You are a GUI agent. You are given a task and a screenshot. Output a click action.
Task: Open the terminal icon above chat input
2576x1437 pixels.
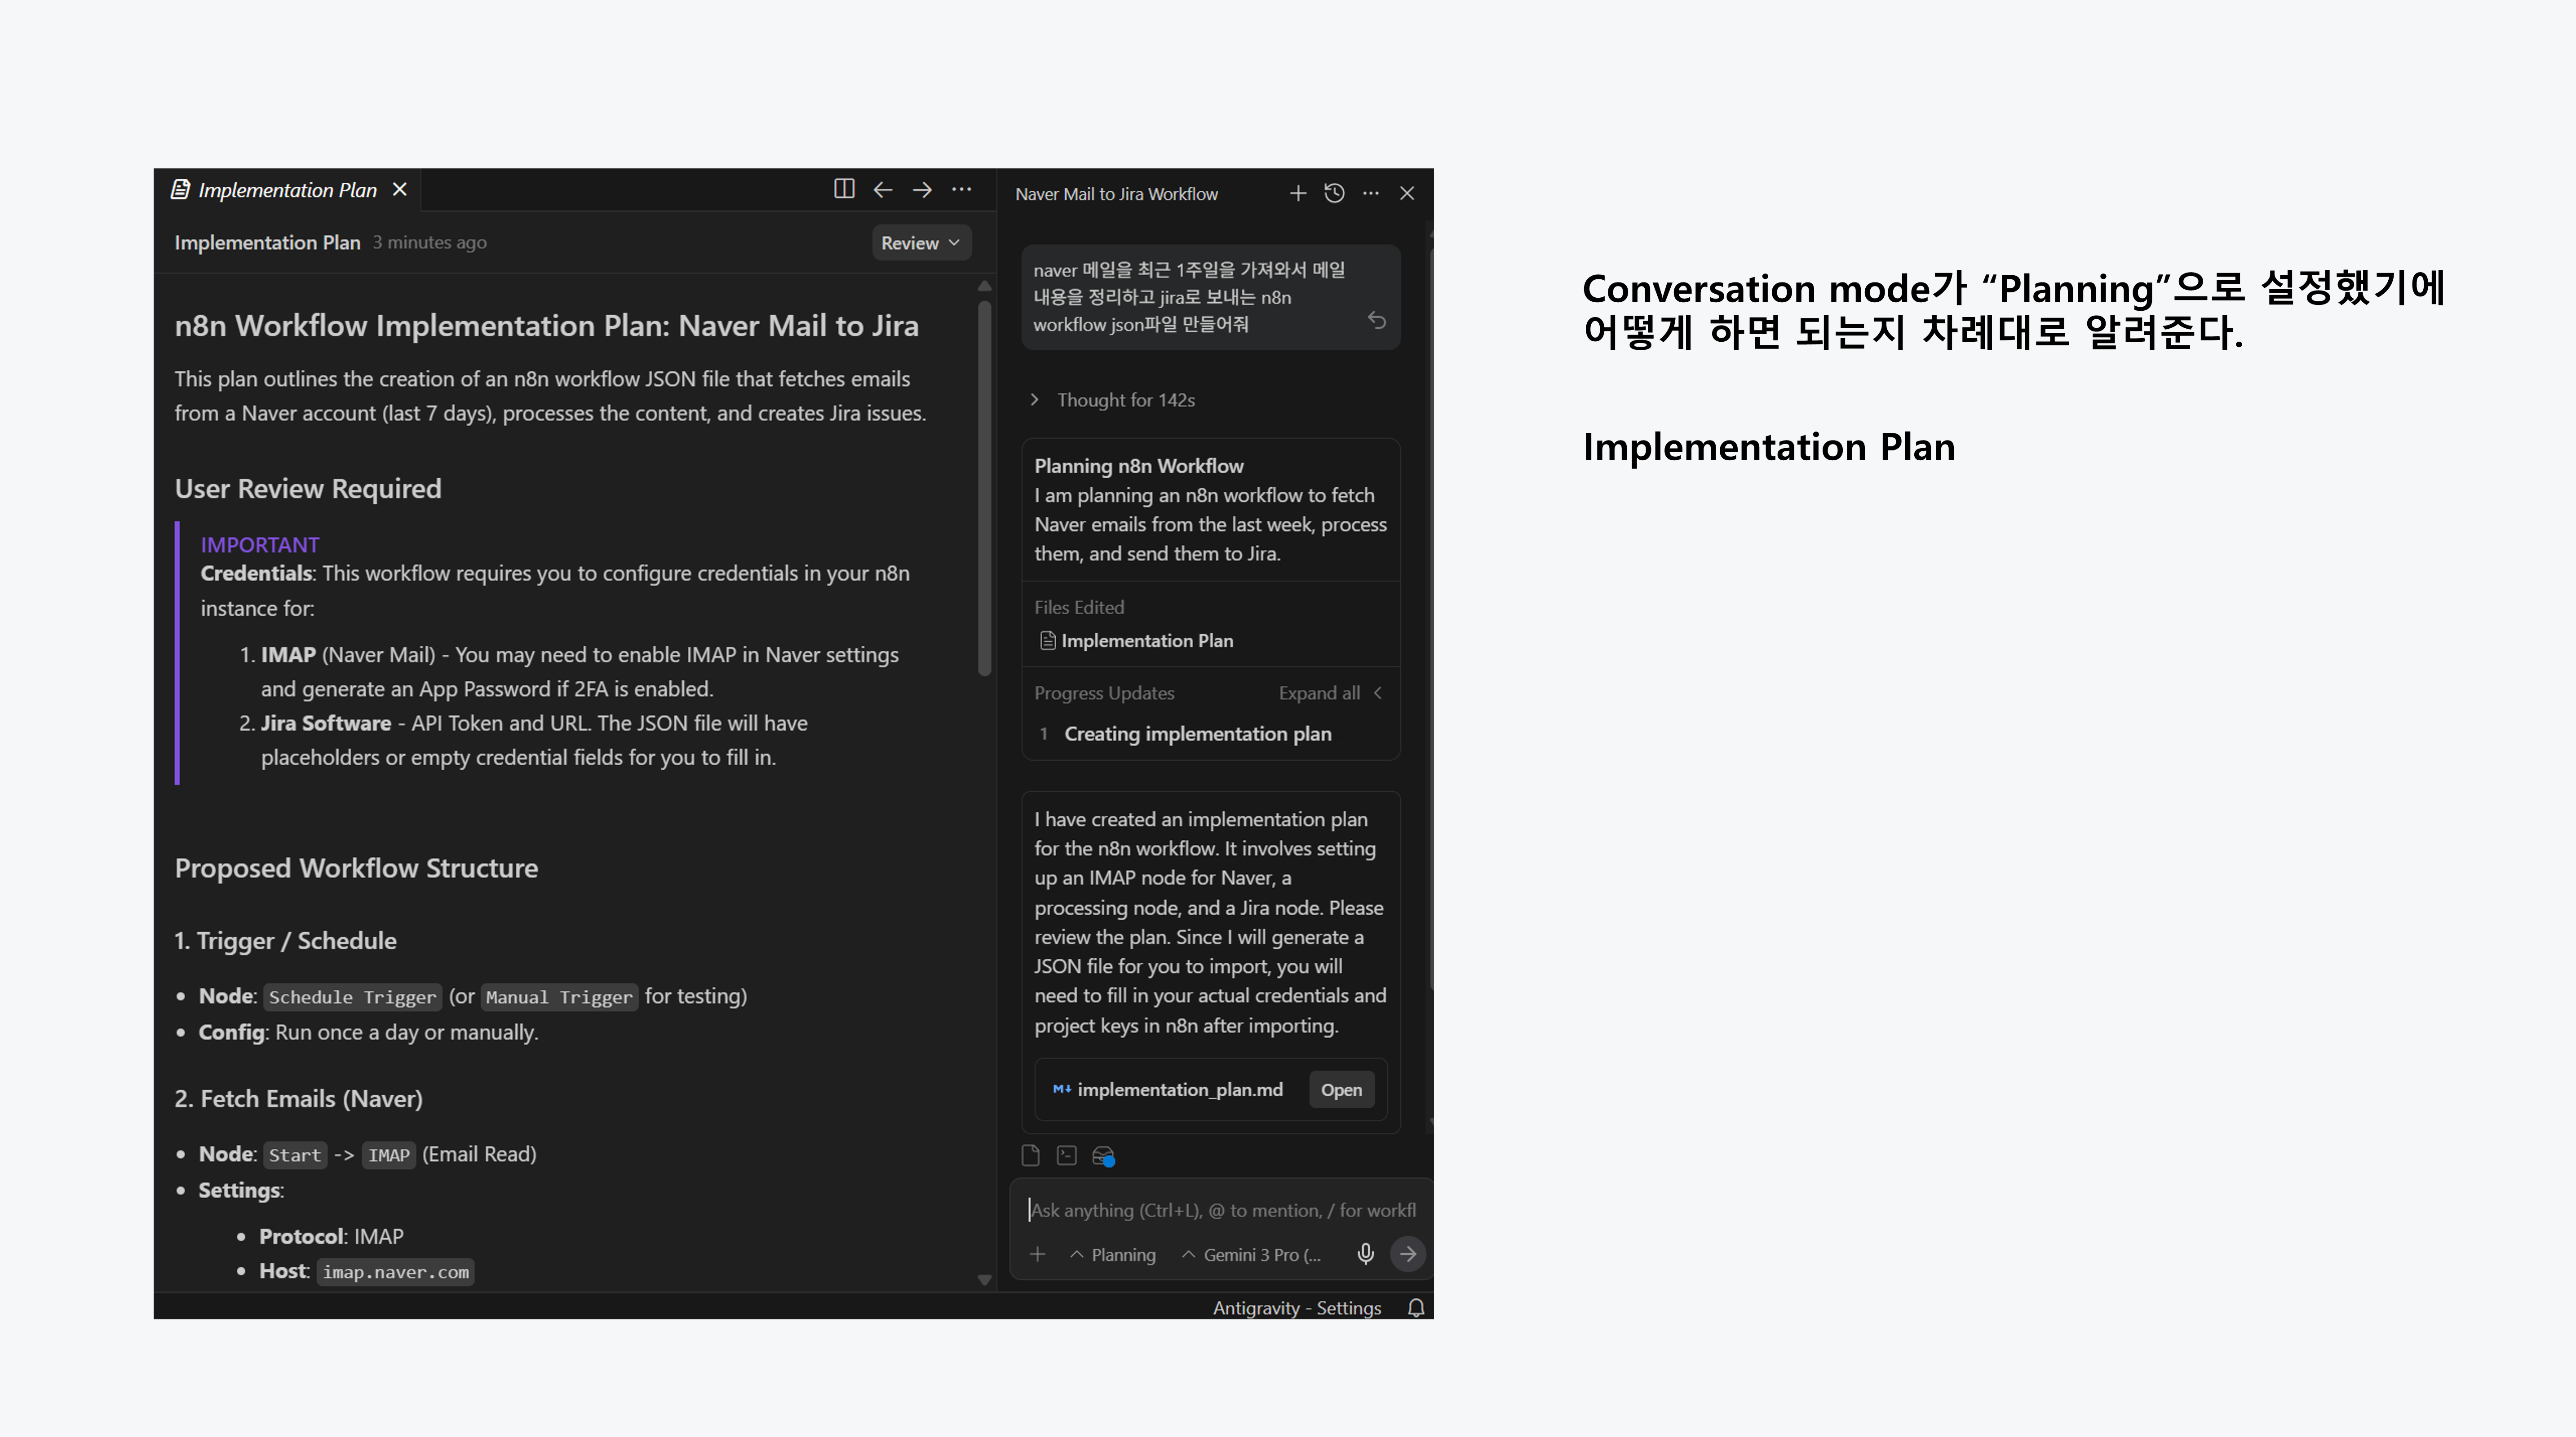1067,1155
